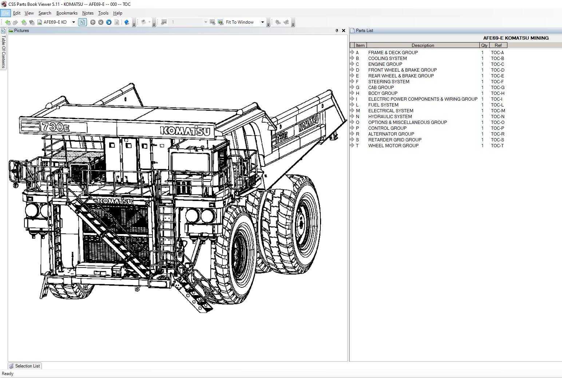This screenshot has width=562, height=378.
Task: Open the Search menu
Action: click(x=45, y=13)
